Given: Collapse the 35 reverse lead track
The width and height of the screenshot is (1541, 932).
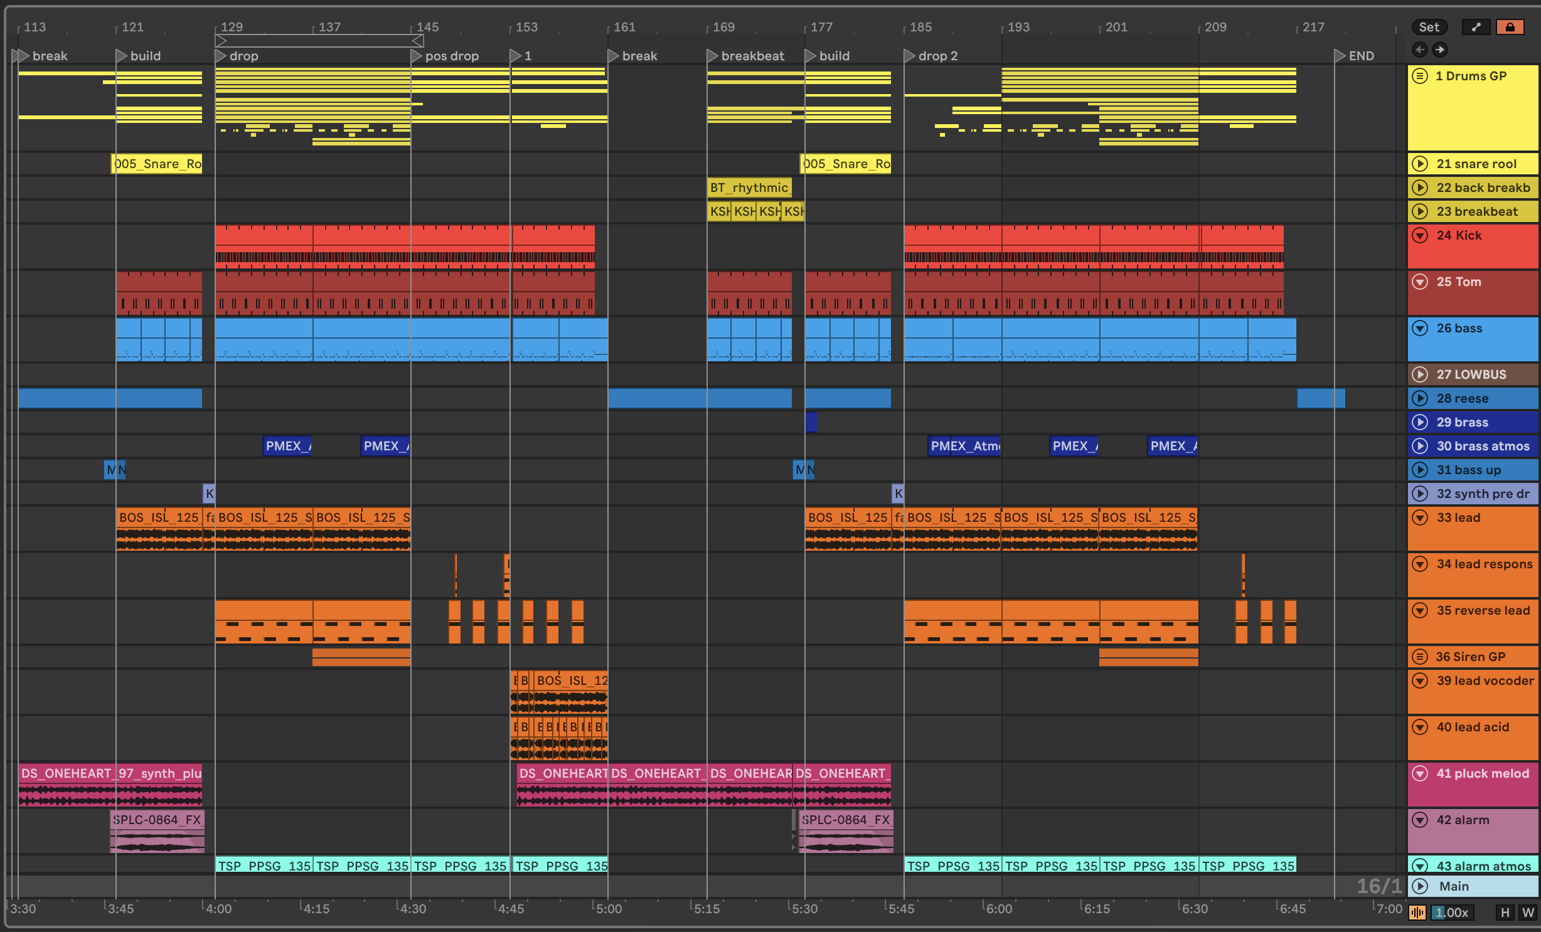Looking at the screenshot, I should 1420,610.
